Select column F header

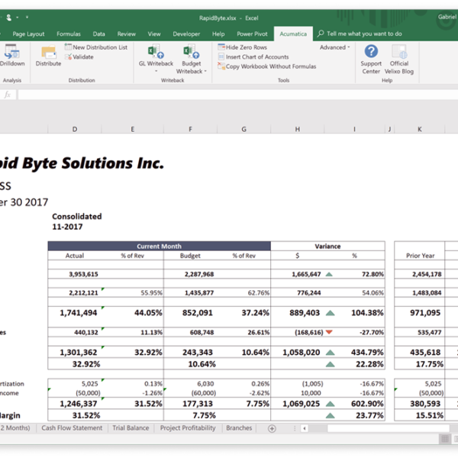[x=190, y=129]
